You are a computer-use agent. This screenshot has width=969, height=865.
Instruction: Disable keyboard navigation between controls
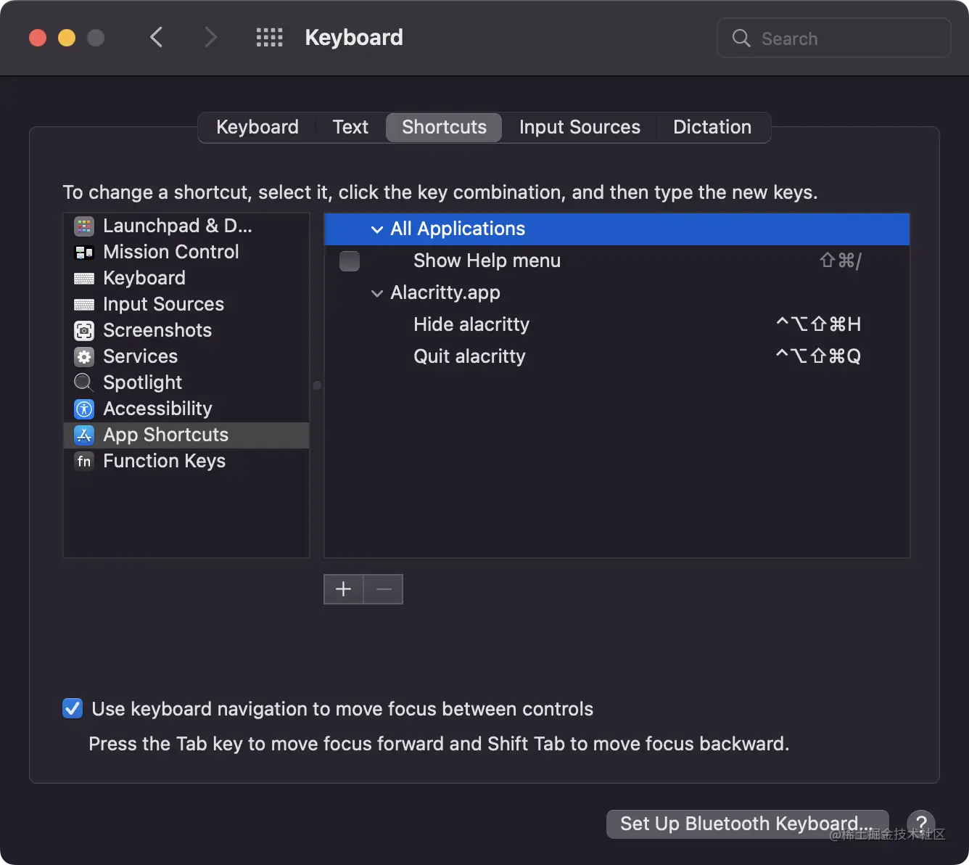[x=73, y=708]
